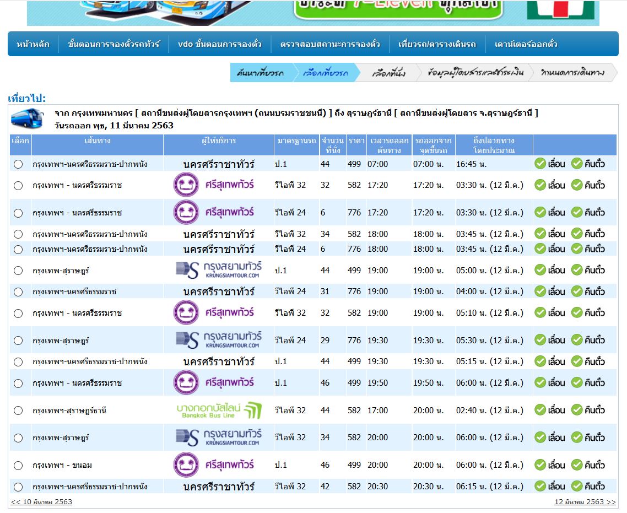Select the บางกอกบัสไลน์ 17:00 trip radio button
Image resolution: width=627 pixels, height=513 pixels.
coord(18,411)
